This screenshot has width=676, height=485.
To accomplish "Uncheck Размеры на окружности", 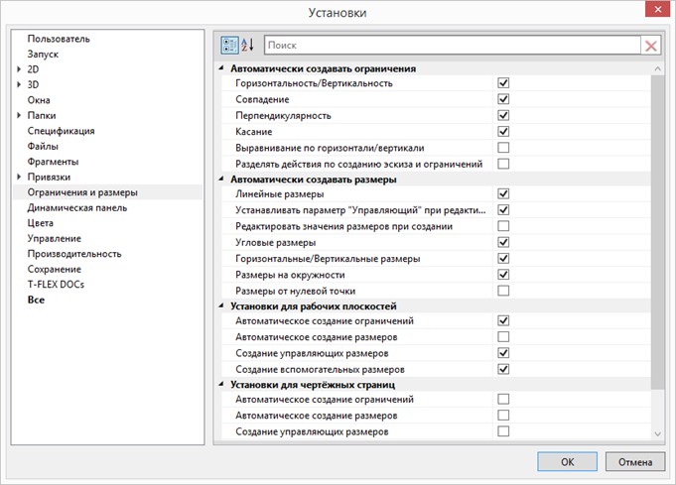I will 503,275.
